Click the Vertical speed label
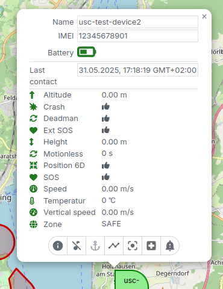The height and width of the screenshot is (289, 223). coord(69,213)
